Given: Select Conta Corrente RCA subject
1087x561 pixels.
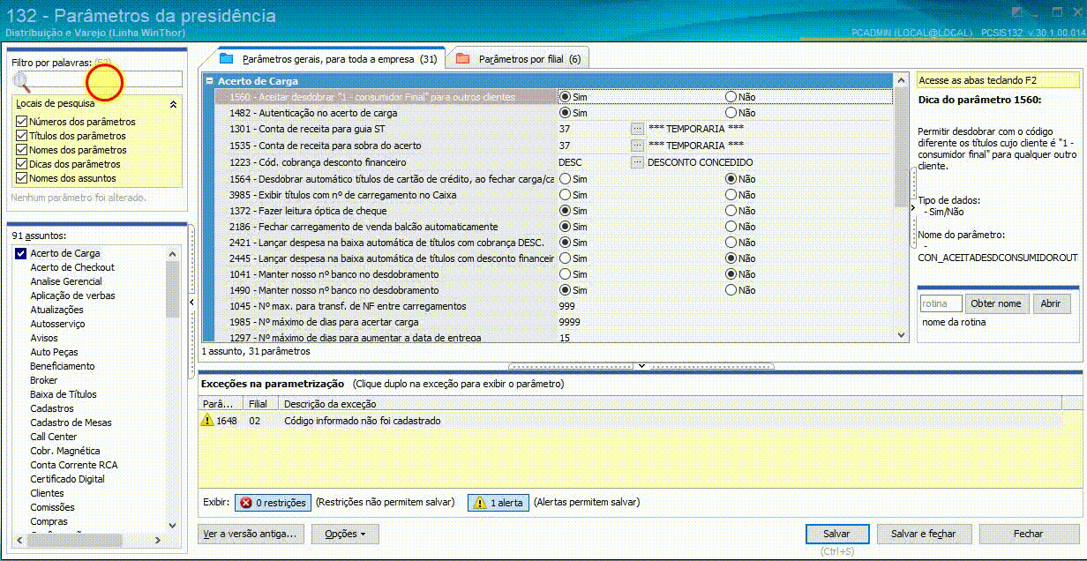Looking at the screenshot, I should [73, 465].
